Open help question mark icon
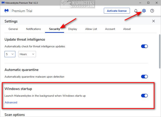161x117 pixels. tap(152, 11)
